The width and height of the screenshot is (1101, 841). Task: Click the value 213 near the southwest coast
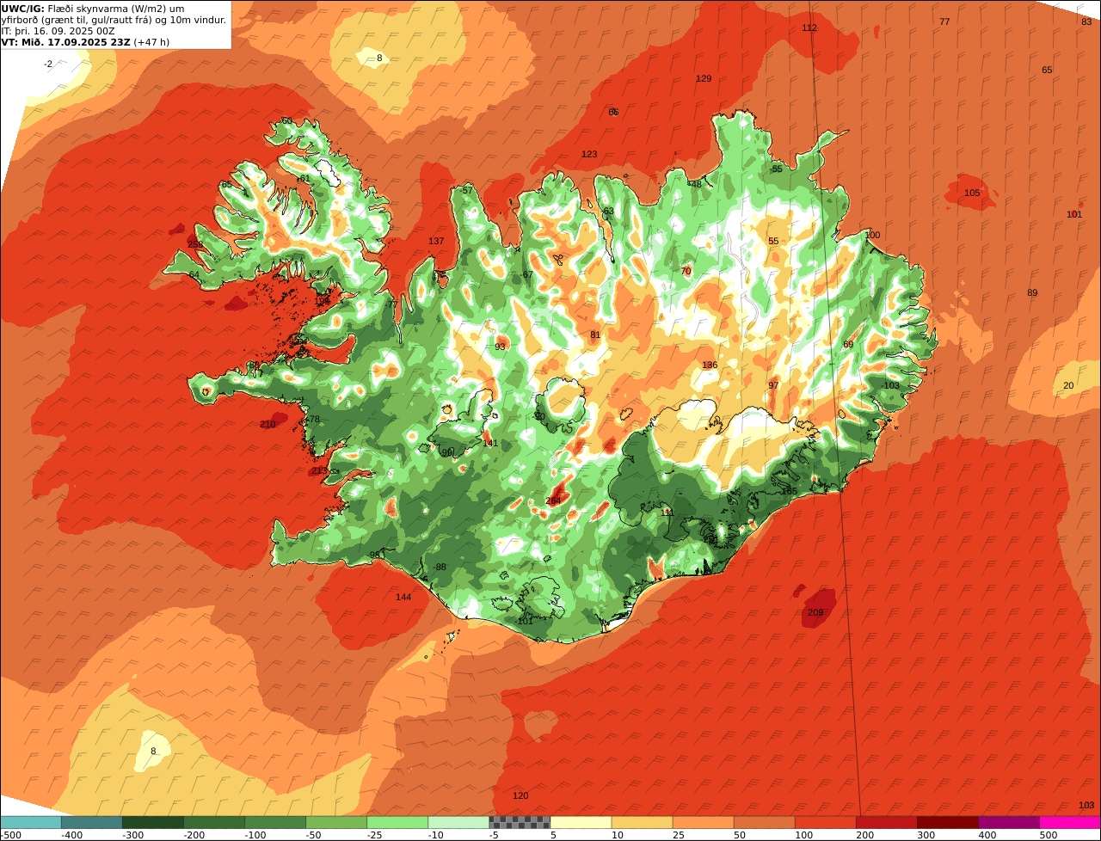click(x=319, y=470)
